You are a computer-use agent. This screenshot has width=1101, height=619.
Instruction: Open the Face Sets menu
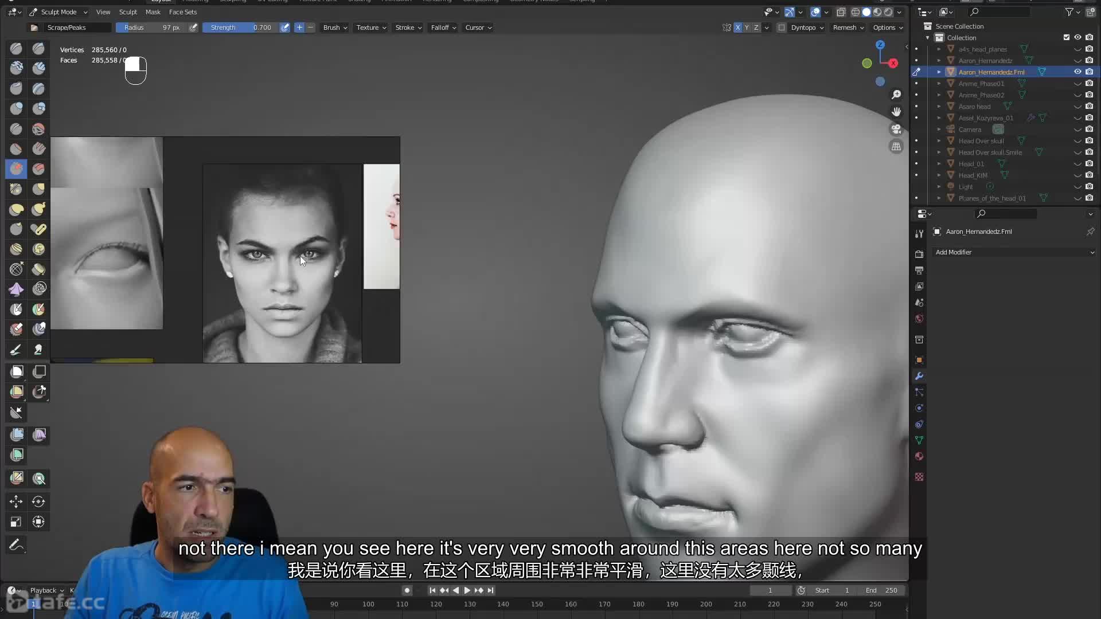click(x=183, y=12)
